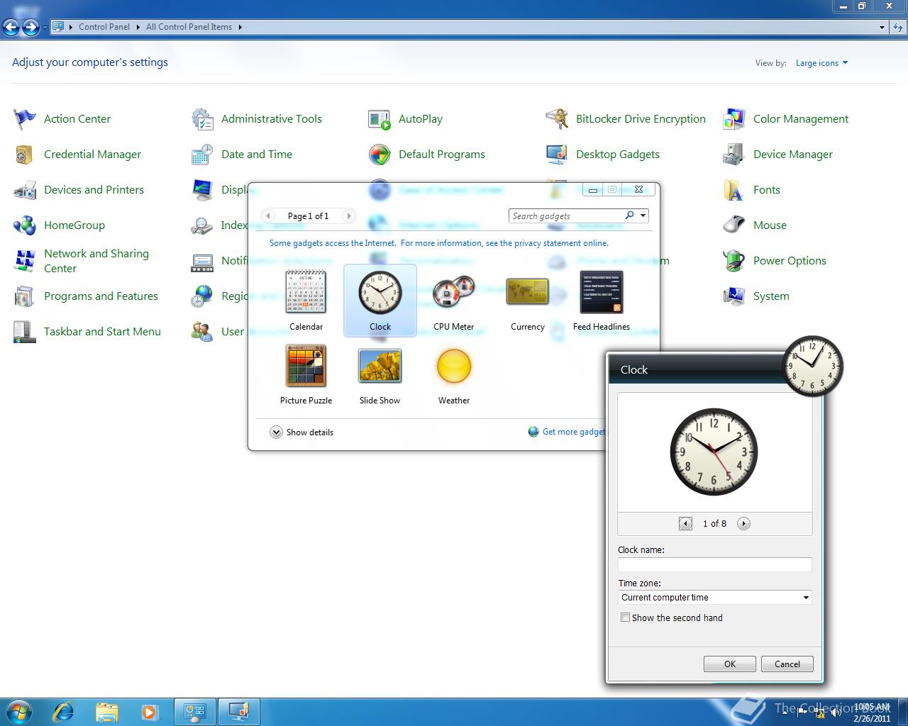The height and width of the screenshot is (726, 908).
Task: Select the Picture Puzzle gadget
Action: click(x=306, y=374)
